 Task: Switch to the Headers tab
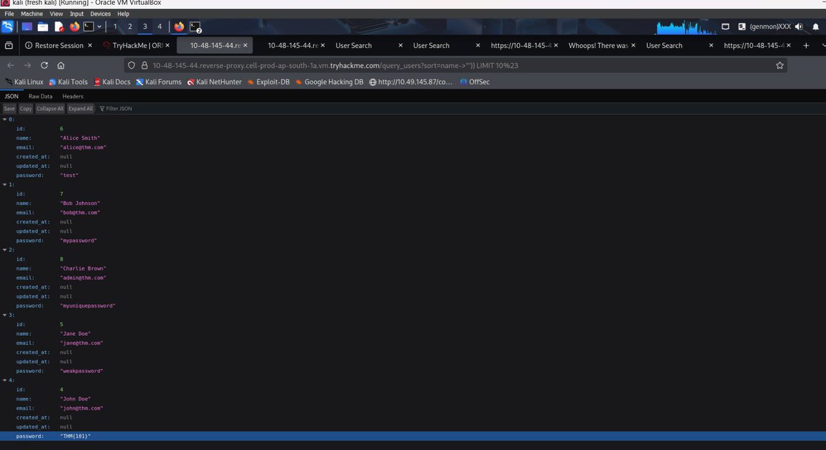pos(72,96)
